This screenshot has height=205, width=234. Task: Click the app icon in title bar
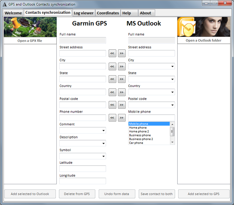point(4,4)
